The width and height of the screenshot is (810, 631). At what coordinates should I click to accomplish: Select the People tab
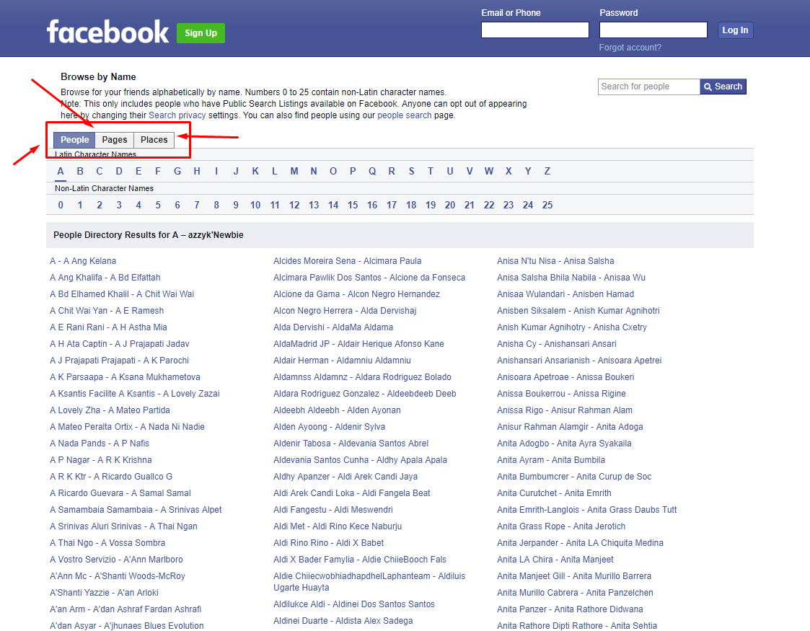pyautogui.click(x=74, y=140)
